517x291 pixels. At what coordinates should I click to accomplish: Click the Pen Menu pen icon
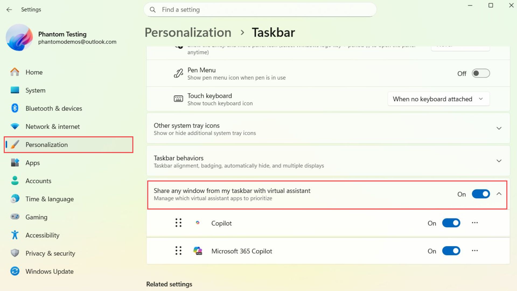(178, 73)
